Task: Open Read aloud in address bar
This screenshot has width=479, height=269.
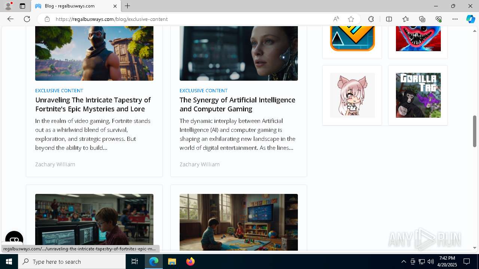Action: [x=336, y=19]
